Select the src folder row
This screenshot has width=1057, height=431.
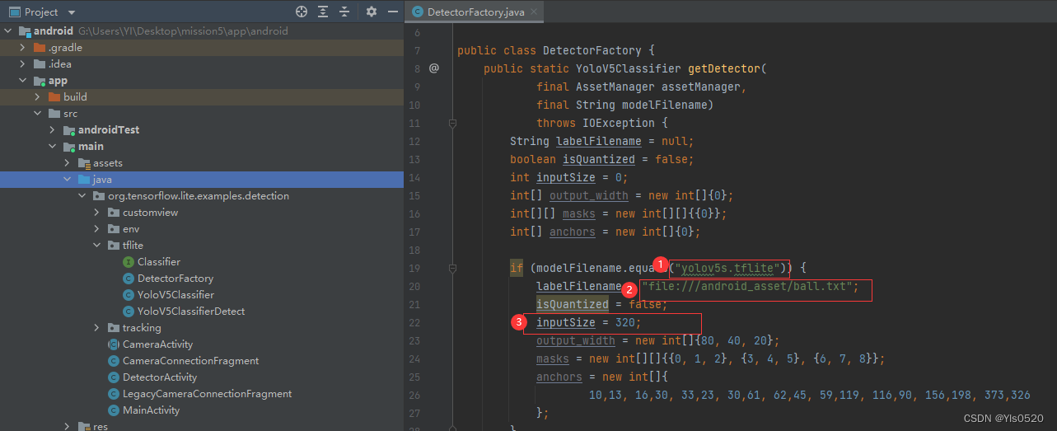(202, 114)
